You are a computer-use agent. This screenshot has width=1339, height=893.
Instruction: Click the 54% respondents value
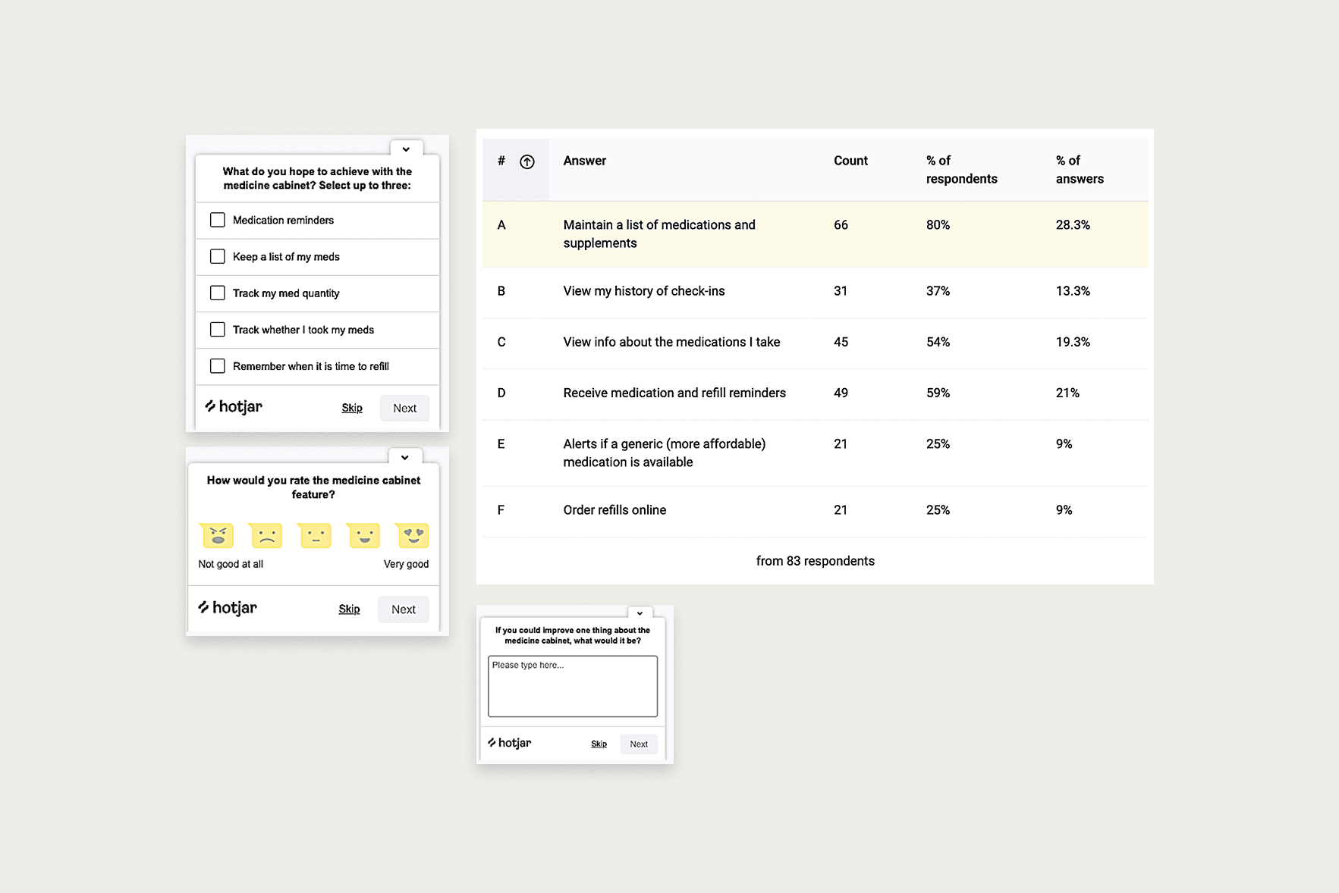click(938, 342)
